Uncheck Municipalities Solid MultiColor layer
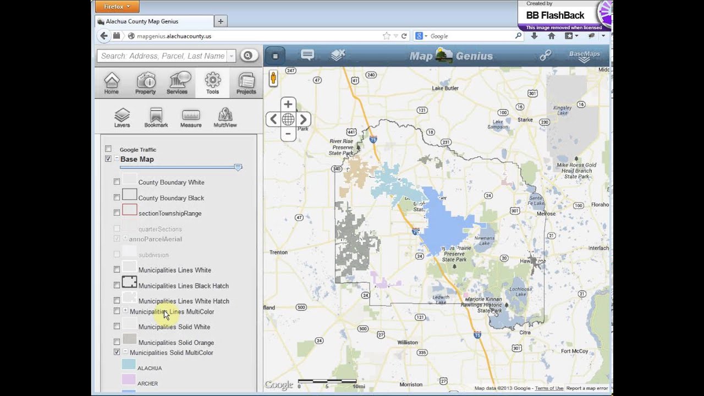This screenshot has height=396, width=704. coord(117,352)
